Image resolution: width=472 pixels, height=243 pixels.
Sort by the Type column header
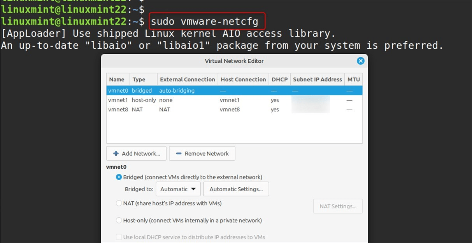(144, 79)
